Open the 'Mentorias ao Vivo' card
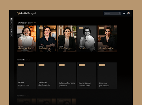The width and height of the screenshot is (142, 105). click(x=107, y=39)
